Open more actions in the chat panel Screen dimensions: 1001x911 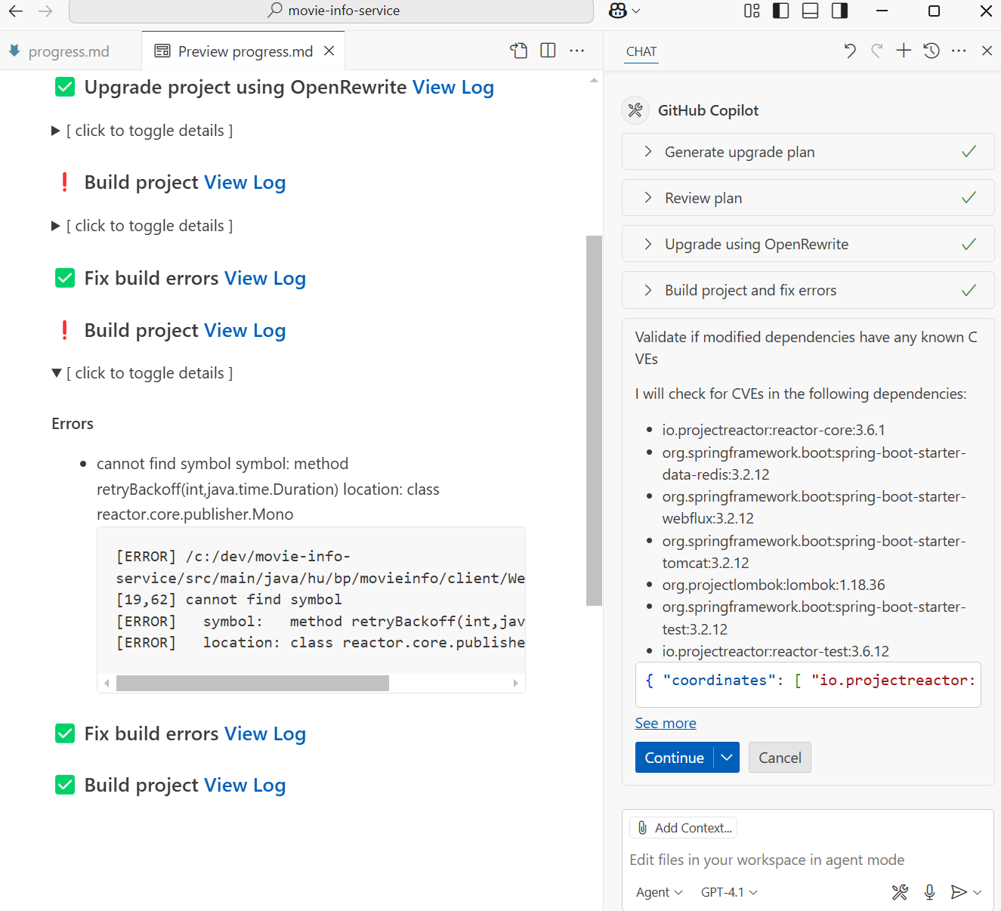point(958,51)
